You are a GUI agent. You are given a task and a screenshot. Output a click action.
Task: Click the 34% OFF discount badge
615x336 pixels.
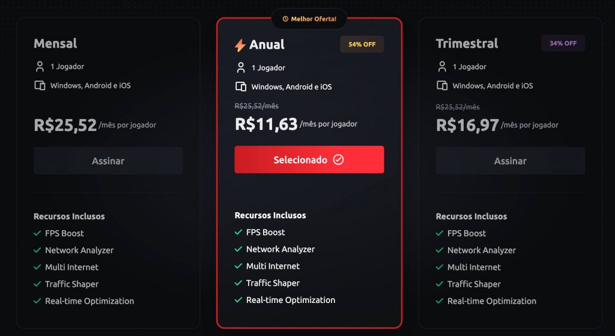click(x=563, y=43)
